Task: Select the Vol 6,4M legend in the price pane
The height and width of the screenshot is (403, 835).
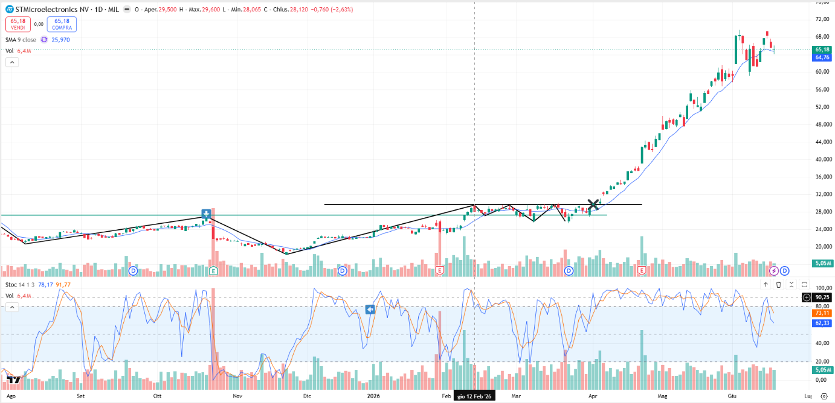Action: click(x=18, y=51)
